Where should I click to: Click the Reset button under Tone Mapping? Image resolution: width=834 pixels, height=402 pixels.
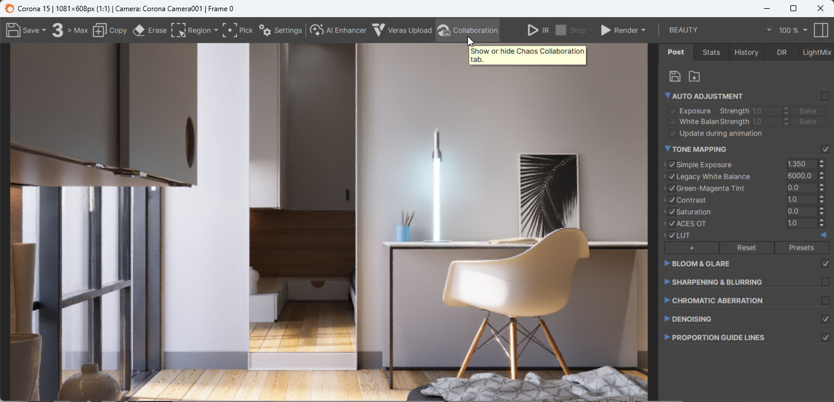746,248
